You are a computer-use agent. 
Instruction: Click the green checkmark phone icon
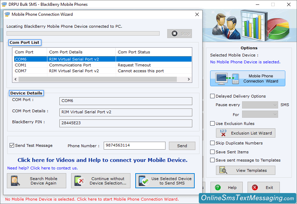(x=144, y=181)
